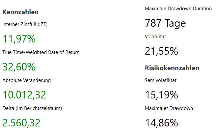Click the 787 Tage duration value
The height and width of the screenshot is (135, 220).
(x=165, y=23)
